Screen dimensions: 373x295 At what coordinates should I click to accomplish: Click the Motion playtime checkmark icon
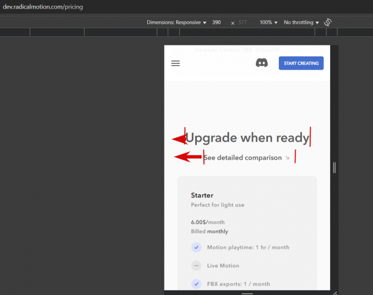196,247
